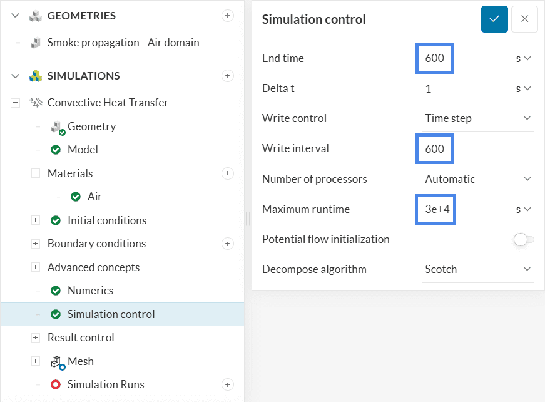
Task: Collapse the Convective Heat Transfer tree node
Action: [15, 103]
